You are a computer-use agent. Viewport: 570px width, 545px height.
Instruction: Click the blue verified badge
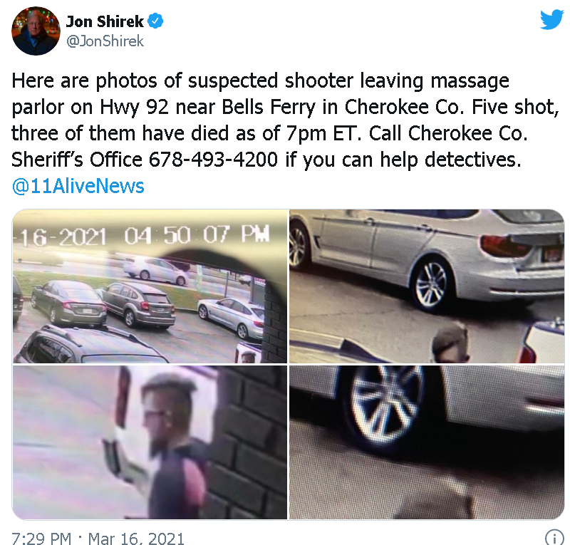point(156,21)
